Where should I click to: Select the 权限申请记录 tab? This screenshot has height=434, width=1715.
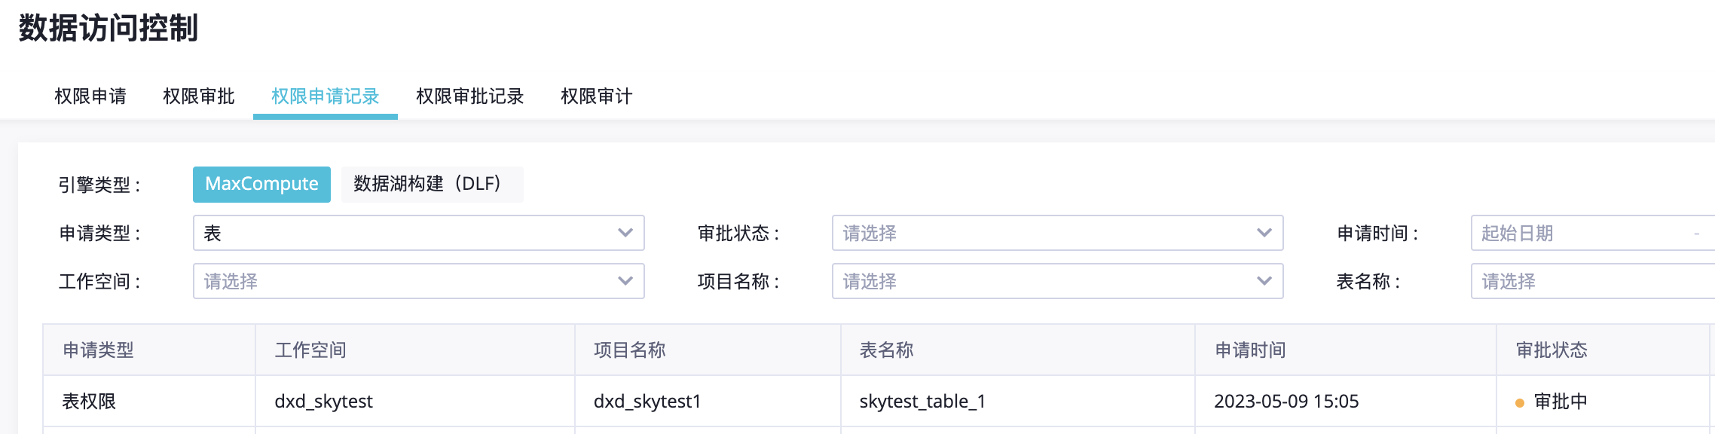coord(325,96)
